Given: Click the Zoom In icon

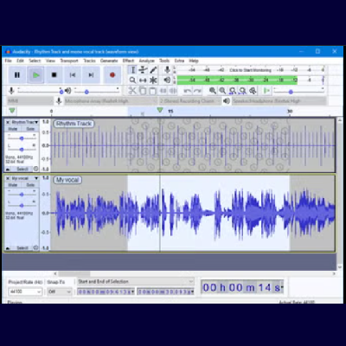Looking at the screenshot, I should pyautogui.click(x=213, y=91).
